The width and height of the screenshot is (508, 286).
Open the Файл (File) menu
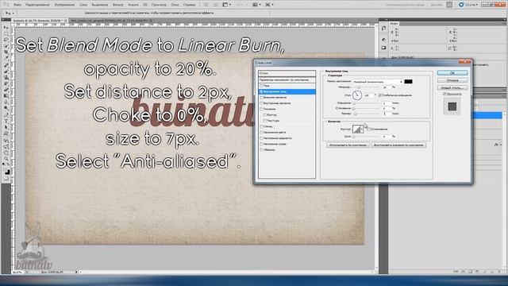tap(17, 5)
